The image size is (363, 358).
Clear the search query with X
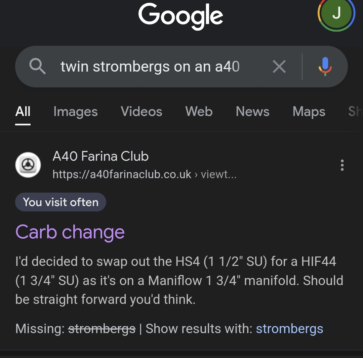click(279, 67)
